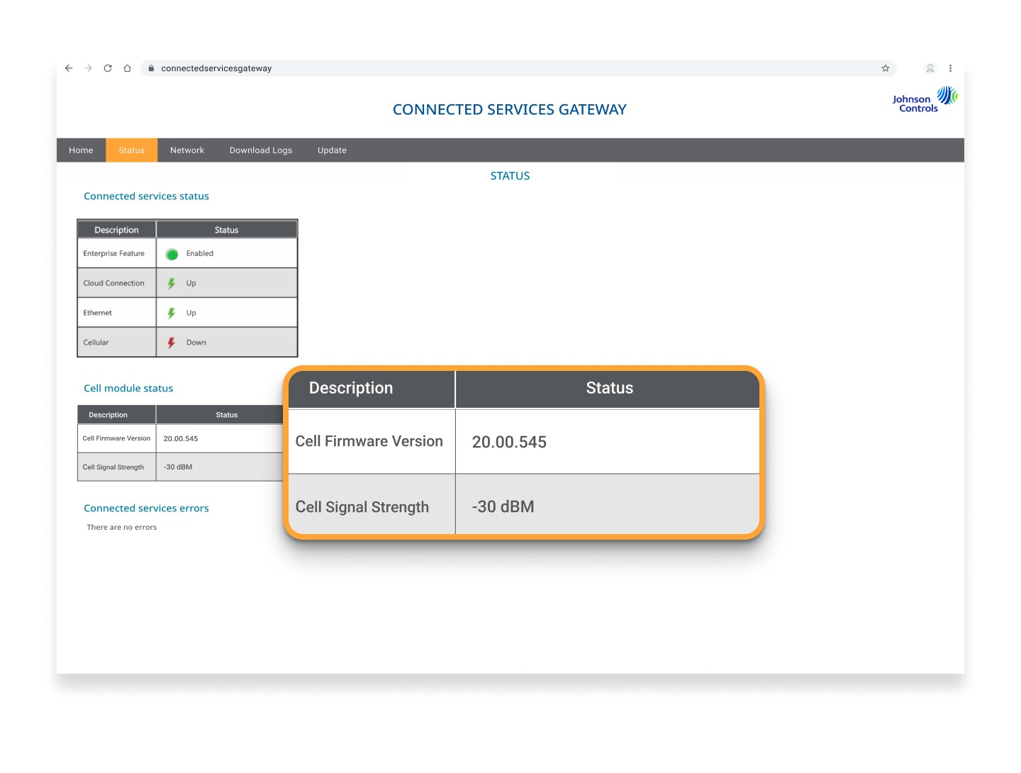Bookmark the page with the star icon
Viewport: 1021px width, 773px height.
[886, 68]
